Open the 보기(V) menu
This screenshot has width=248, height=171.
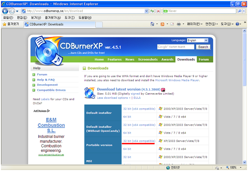[x=36, y=18]
